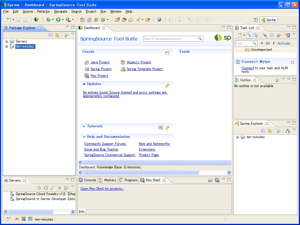Viewport: 300px width, 225px height.
Task: Switch to the Progress tab
Action: pyautogui.click(x=128, y=180)
